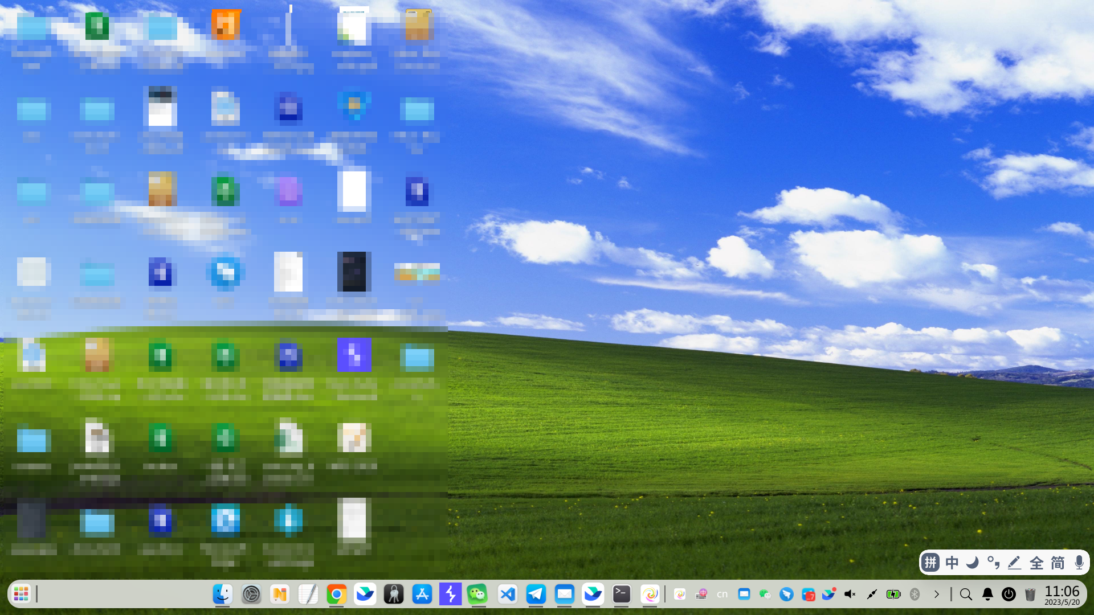Launch Google Chrome from the dock

(336, 594)
